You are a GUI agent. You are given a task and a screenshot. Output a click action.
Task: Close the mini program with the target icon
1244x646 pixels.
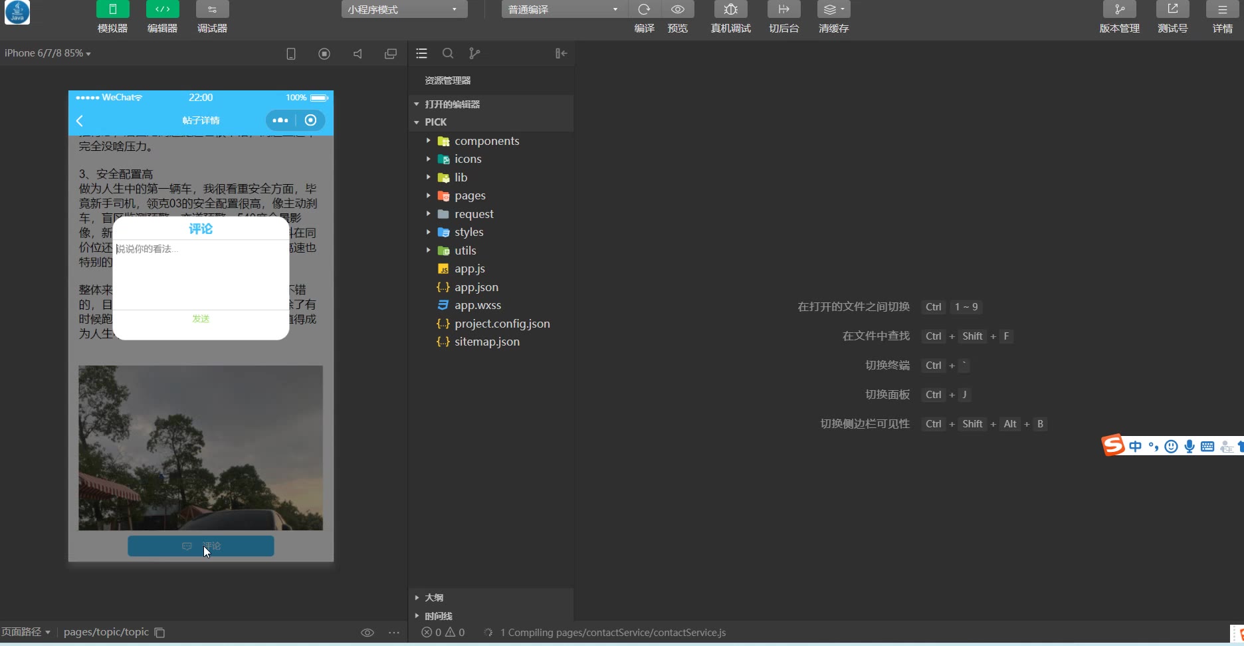coord(310,120)
